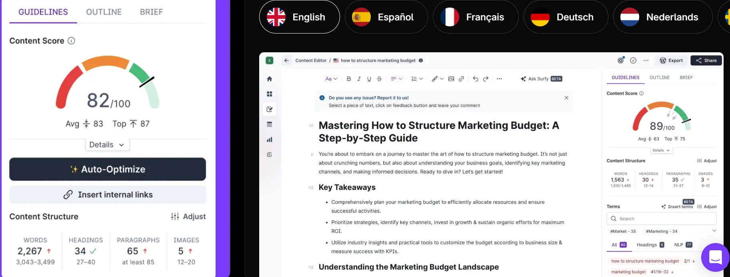Open the bar chart icon in sidebar
730x277 pixels.
pyautogui.click(x=269, y=140)
